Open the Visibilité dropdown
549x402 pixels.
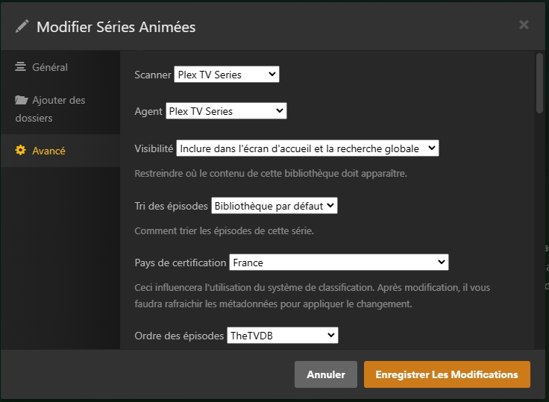[x=307, y=148]
